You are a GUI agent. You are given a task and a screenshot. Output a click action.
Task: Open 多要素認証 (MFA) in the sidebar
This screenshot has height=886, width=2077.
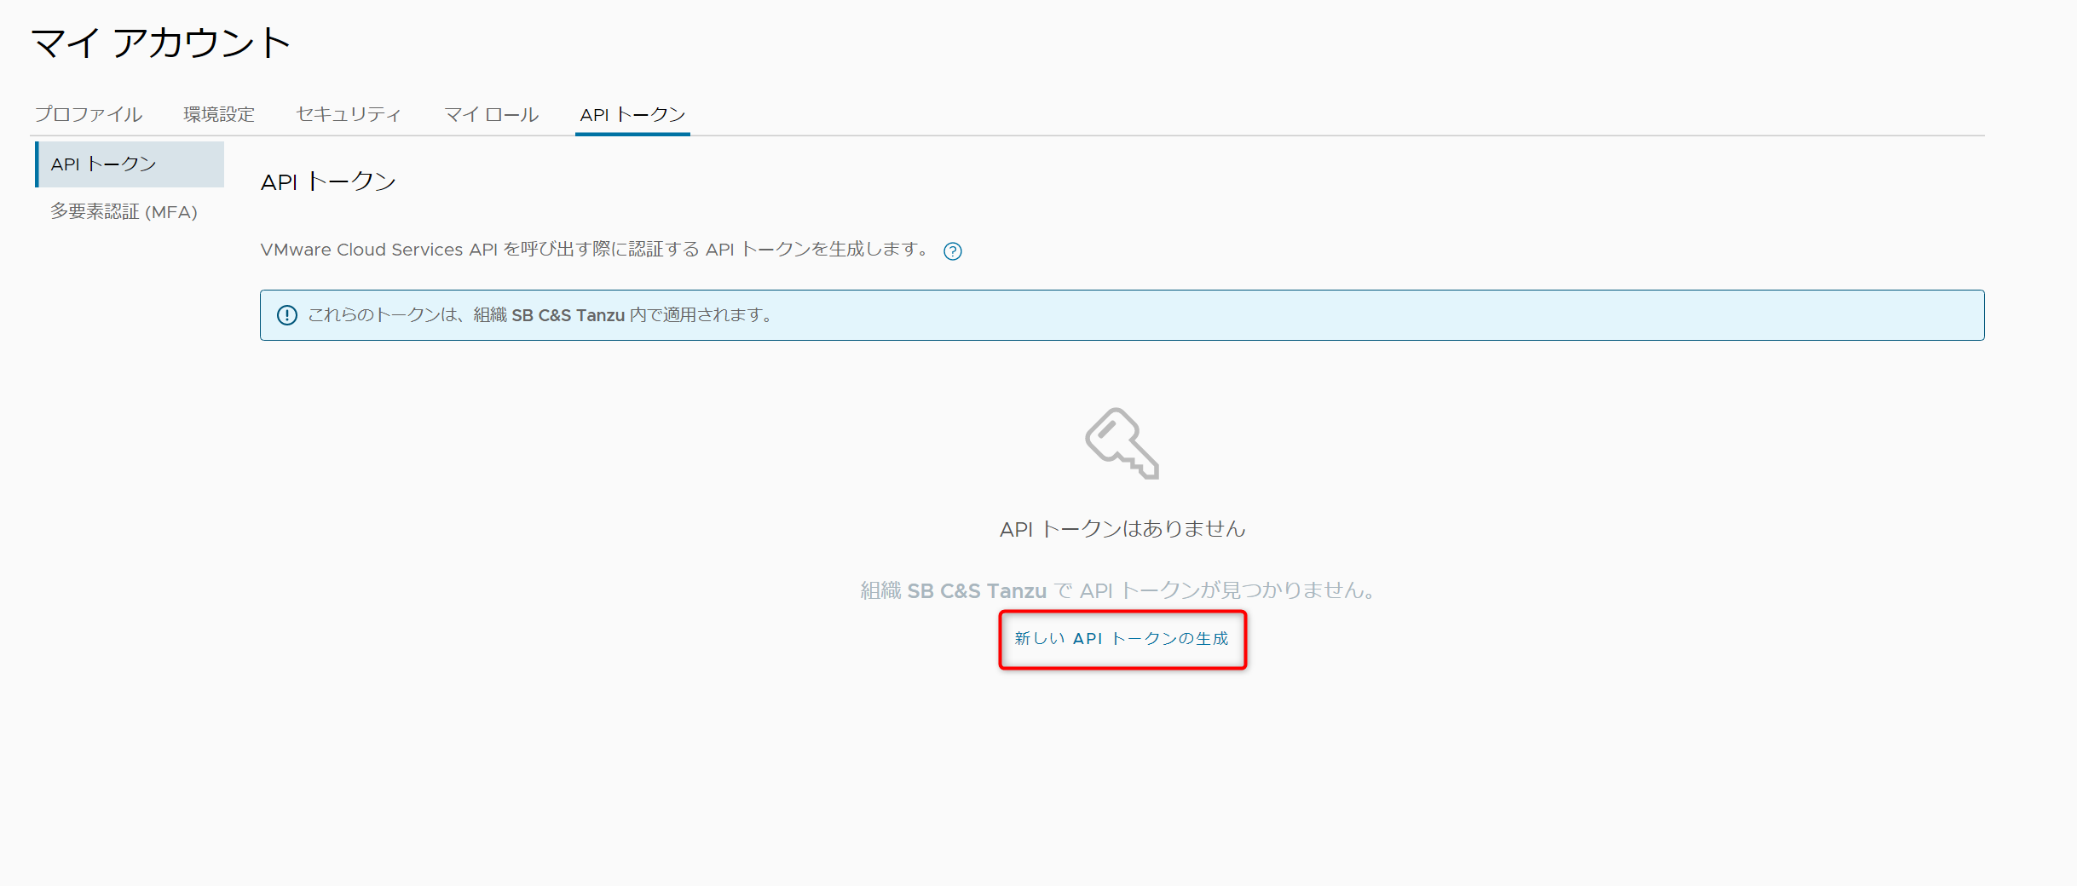[x=124, y=211]
